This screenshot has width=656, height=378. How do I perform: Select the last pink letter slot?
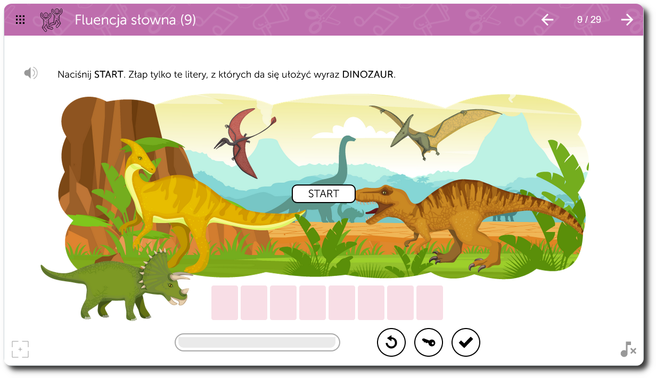(430, 303)
